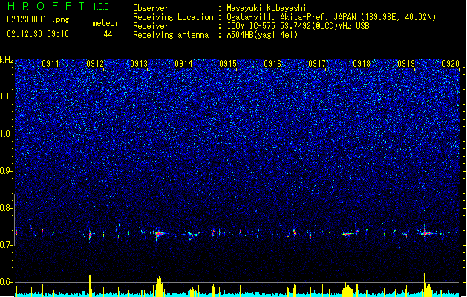Click the 0916 time marker
The width and height of the screenshot is (467, 297).
click(272, 64)
